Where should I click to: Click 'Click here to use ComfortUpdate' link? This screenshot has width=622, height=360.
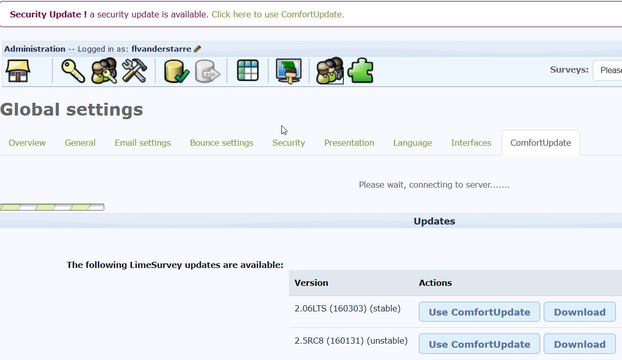(278, 14)
